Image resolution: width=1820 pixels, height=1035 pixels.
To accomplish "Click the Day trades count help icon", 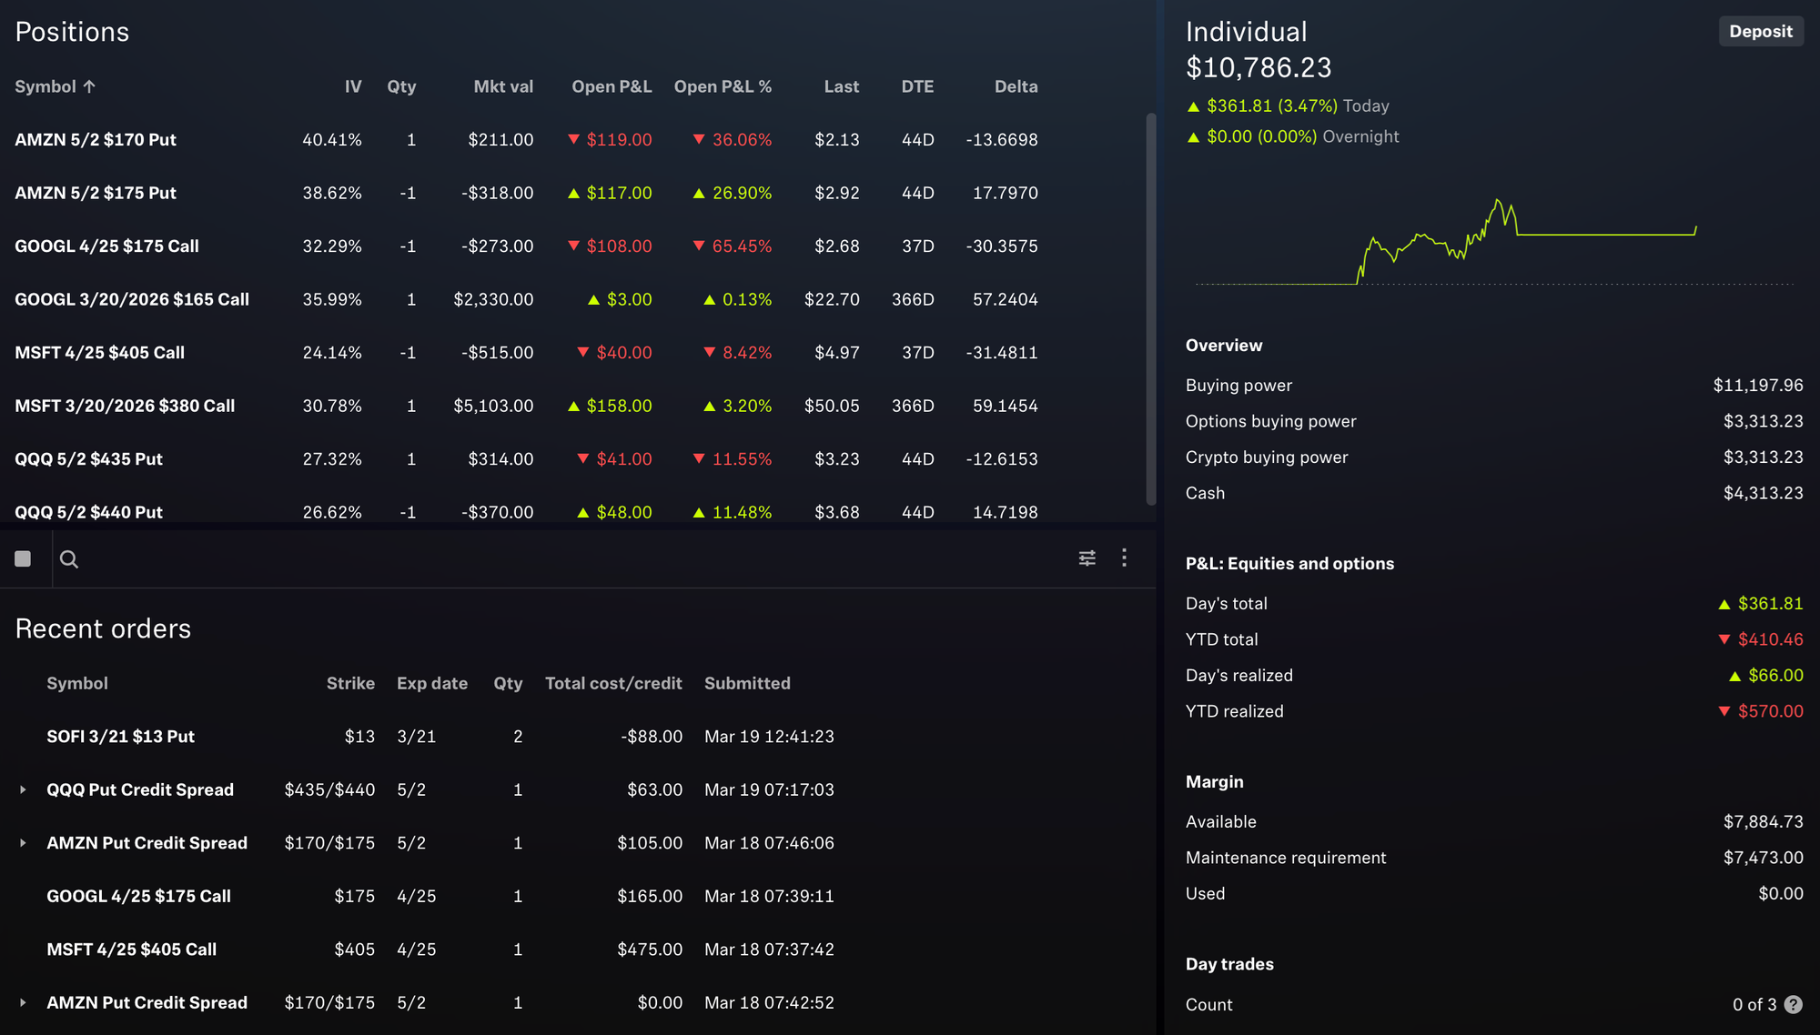I will [1793, 1004].
